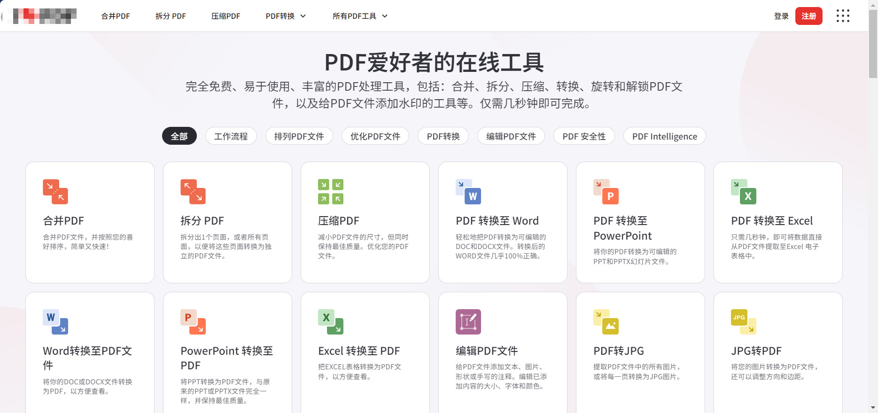The height and width of the screenshot is (413, 878).
Task: Click the red 注册 sign-up button
Action: (808, 16)
